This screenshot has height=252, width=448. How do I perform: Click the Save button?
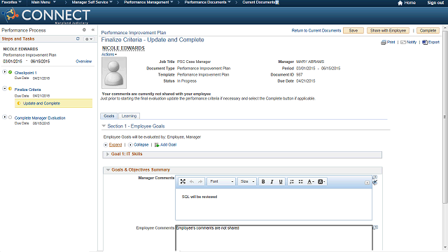[x=353, y=31]
